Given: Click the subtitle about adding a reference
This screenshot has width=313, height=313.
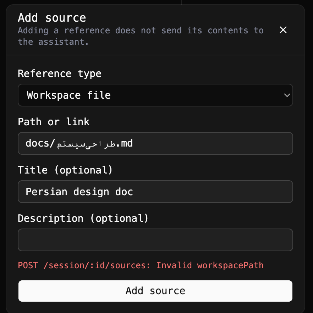Looking at the screenshot, I should (x=141, y=36).
